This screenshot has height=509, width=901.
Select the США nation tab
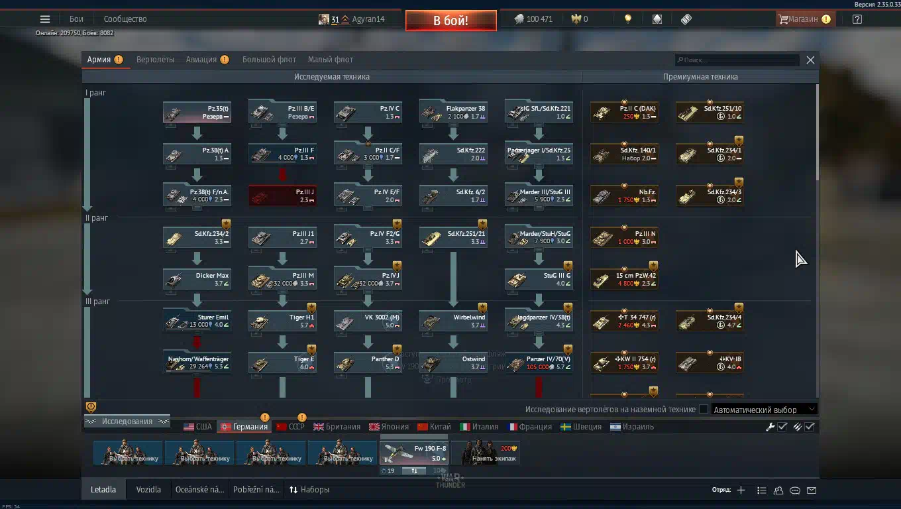pos(198,427)
